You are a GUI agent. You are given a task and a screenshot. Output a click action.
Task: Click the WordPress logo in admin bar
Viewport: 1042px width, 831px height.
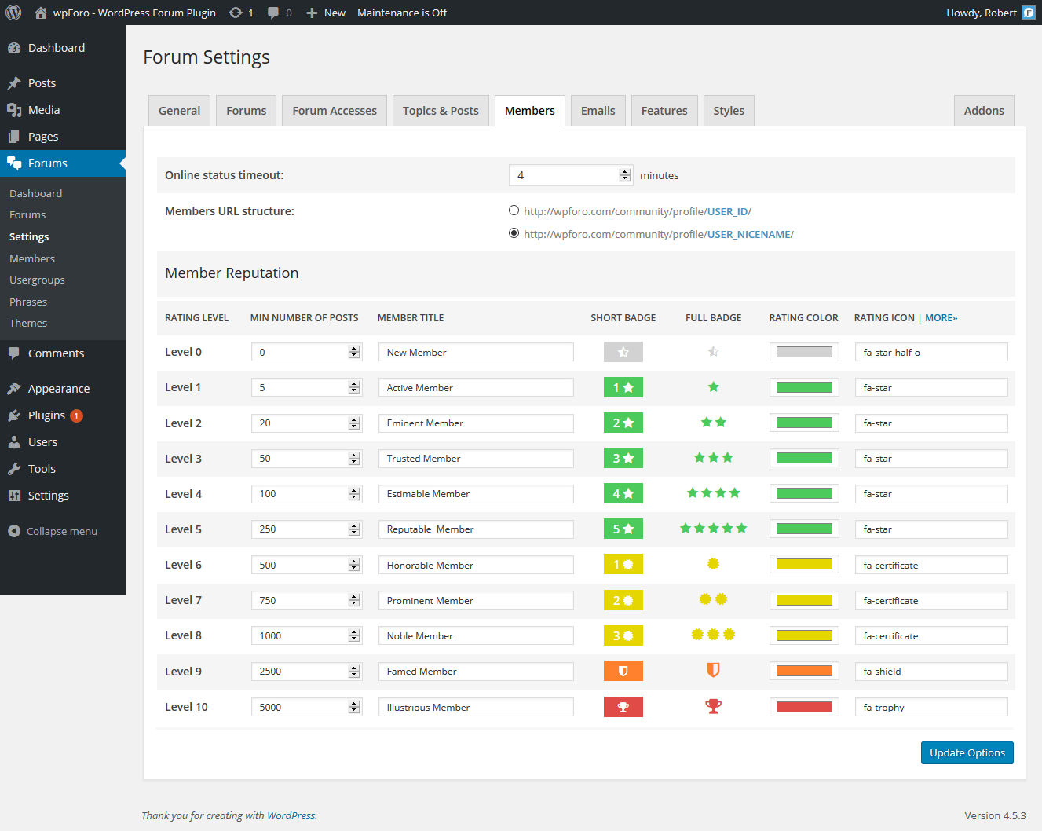[x=13, y=13]
